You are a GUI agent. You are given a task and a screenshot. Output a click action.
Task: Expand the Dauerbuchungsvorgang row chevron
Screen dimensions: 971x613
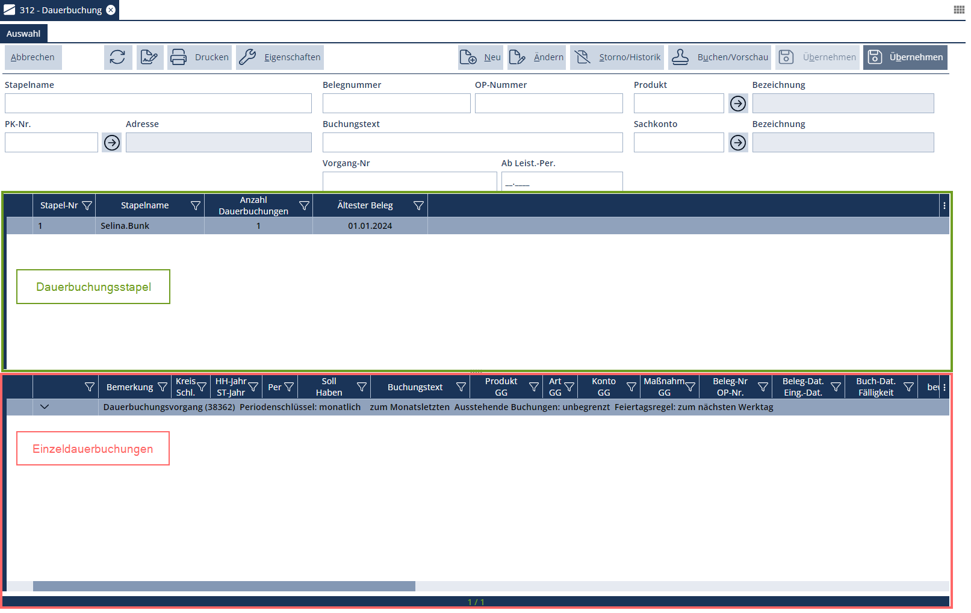click(x=44, y=407)
